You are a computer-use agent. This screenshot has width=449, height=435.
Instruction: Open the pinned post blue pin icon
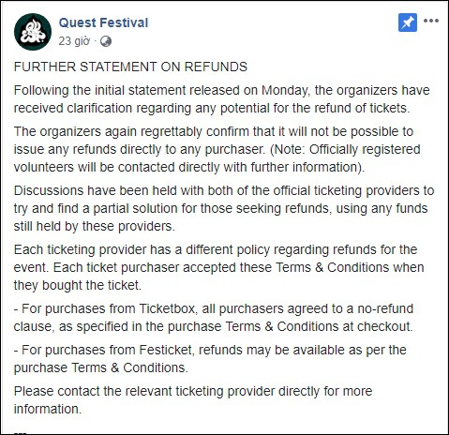point(408,22)
